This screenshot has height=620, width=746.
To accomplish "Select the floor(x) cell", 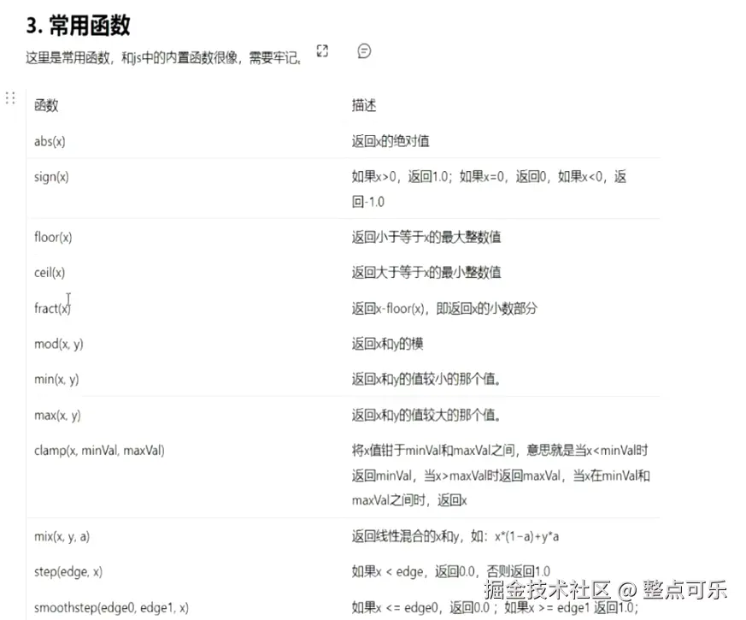I will (53, 237).
